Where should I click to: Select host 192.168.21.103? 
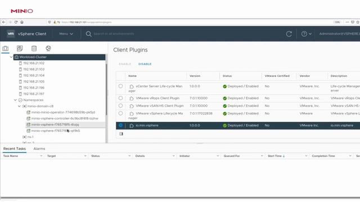34,69
